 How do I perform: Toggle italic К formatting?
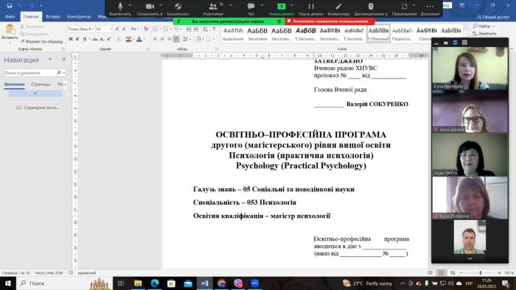[x=77, y=39]
